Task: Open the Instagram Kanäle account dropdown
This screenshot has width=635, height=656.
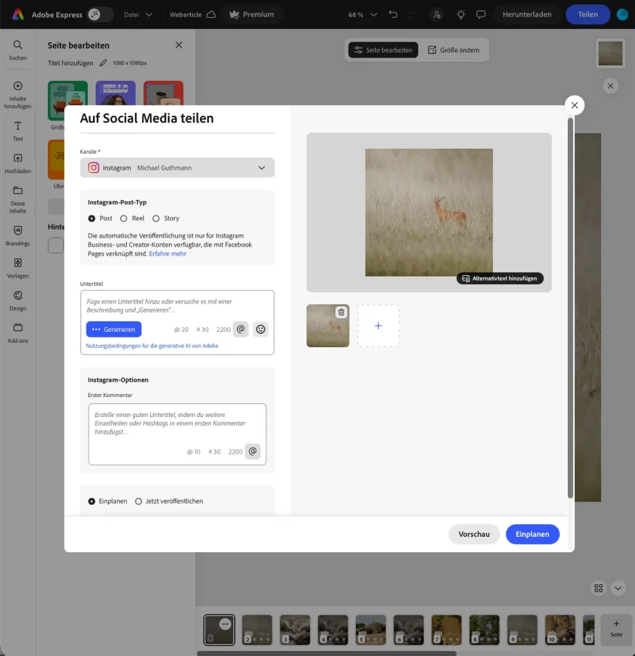Action: click(x=262, y=167)
